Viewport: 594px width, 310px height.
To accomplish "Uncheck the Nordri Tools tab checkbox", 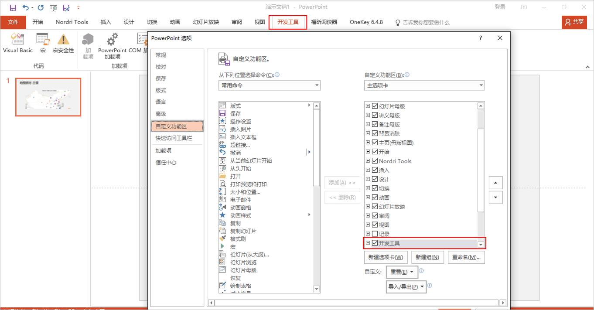I will (375, 161).
